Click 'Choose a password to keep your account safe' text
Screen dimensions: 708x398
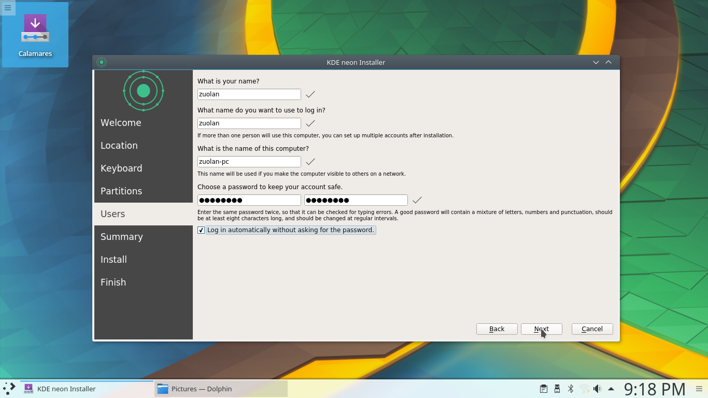270,187
